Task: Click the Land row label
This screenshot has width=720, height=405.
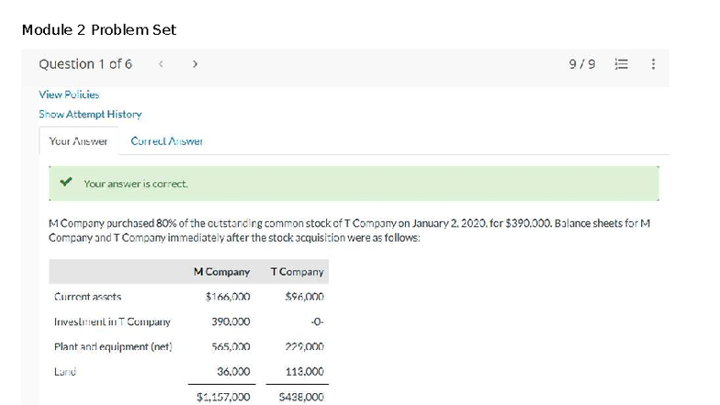Action: 64,372
